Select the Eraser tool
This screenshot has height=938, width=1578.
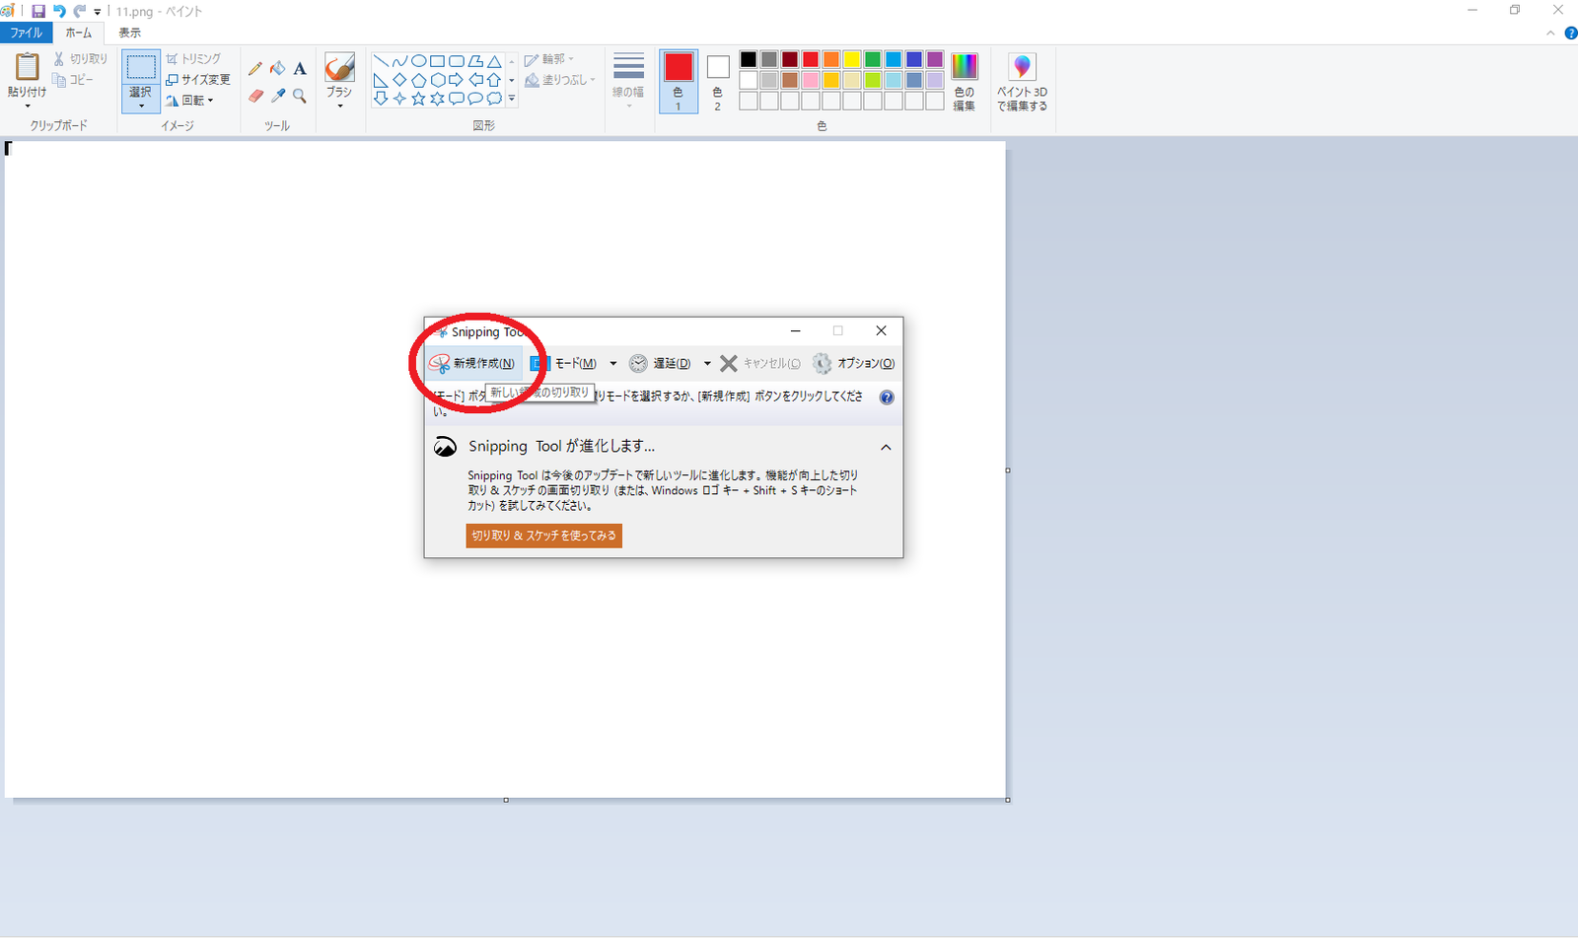tap(255, 97)
